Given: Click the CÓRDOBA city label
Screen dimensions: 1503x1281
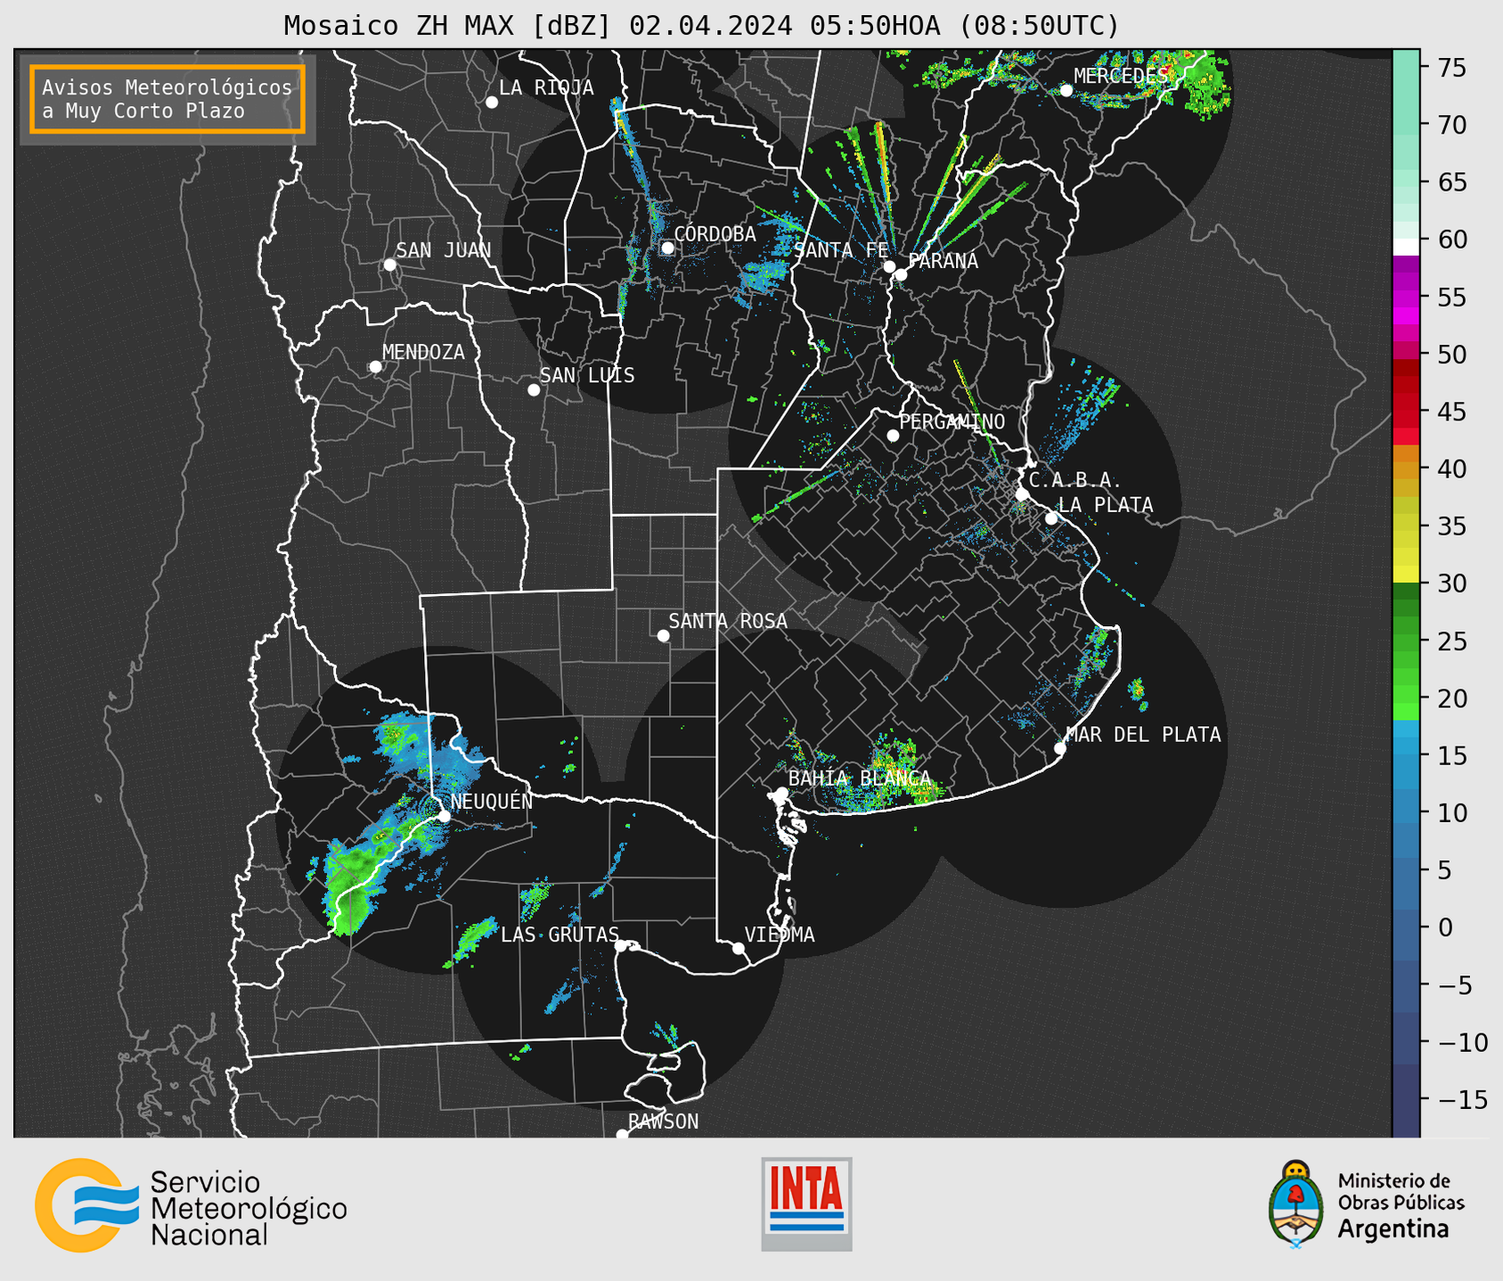Looking at the screenshot, I should (715, 234).
